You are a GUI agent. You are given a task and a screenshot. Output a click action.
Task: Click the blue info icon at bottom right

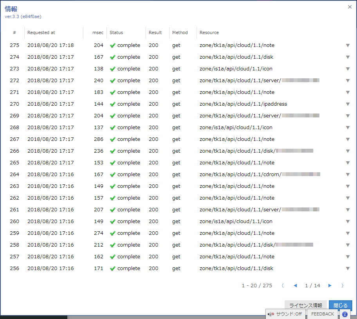point(345,314)
